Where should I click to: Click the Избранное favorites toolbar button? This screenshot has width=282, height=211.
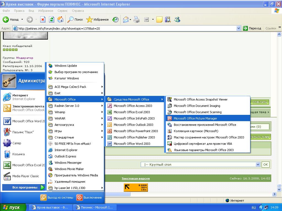point(97,20)
